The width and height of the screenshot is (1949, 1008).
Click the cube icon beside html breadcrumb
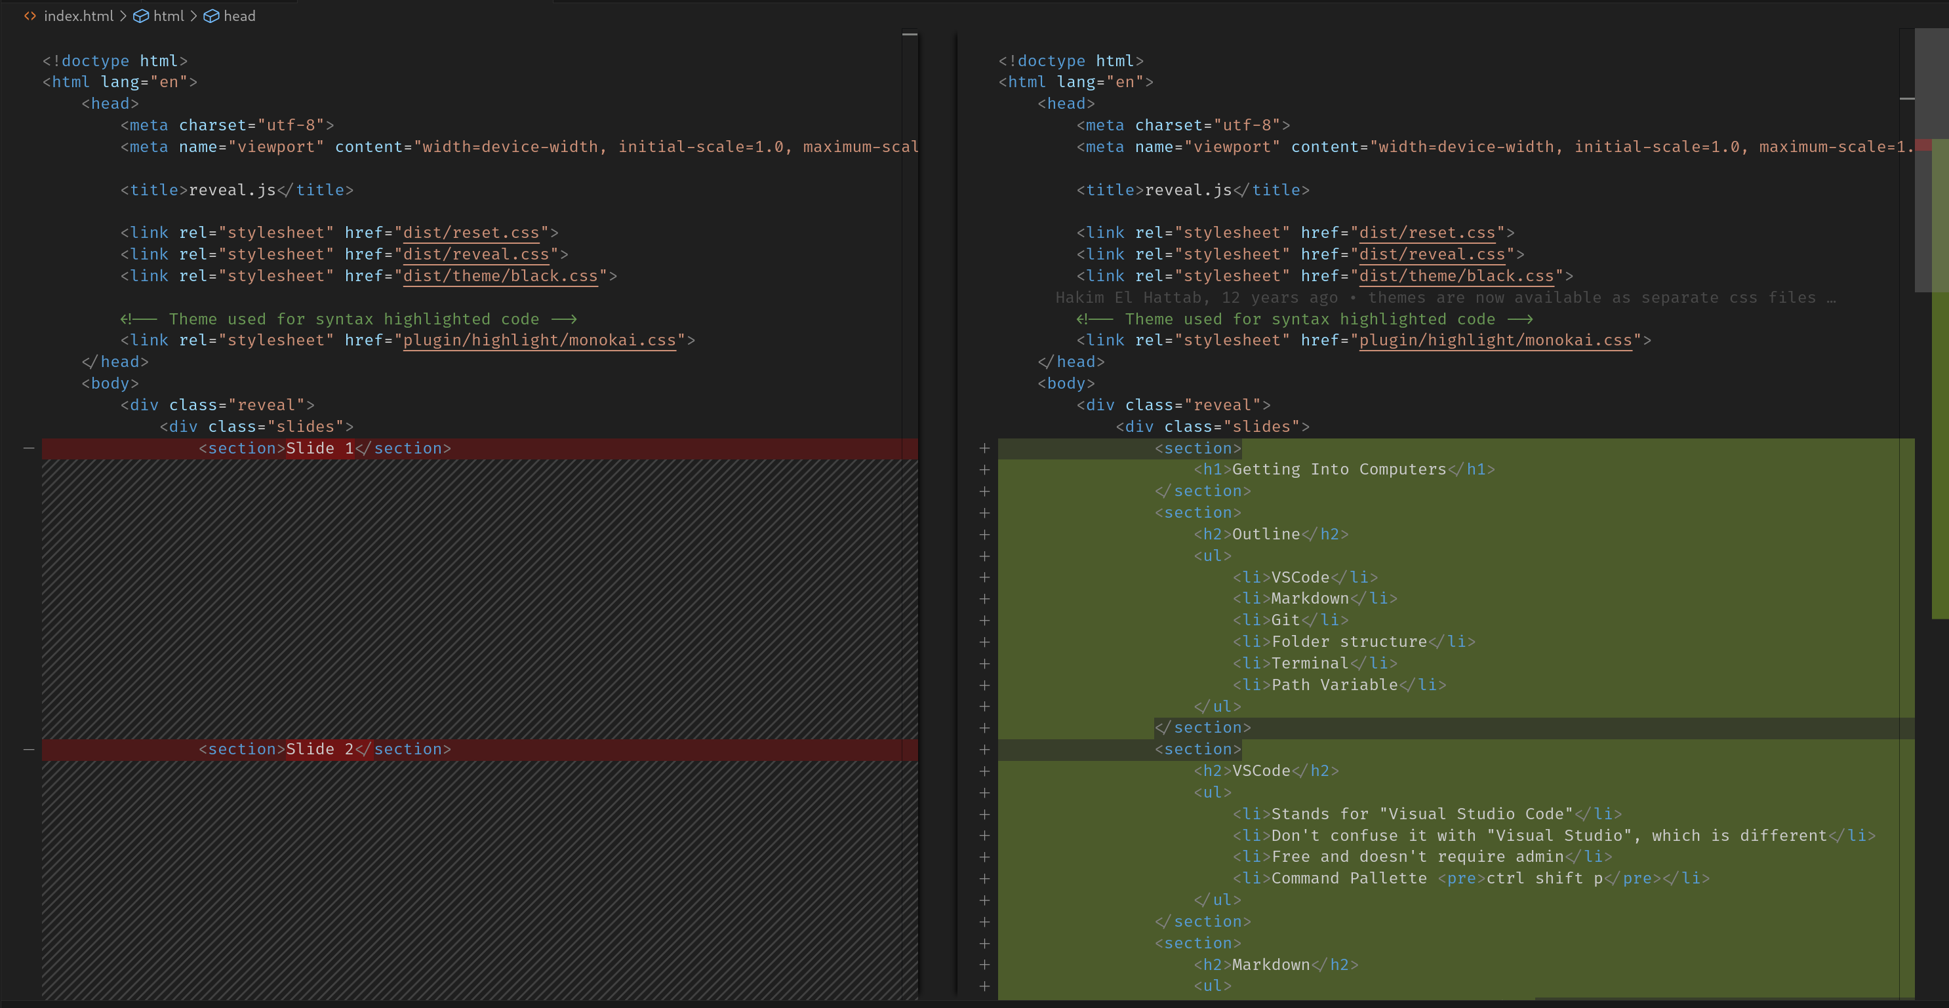click(141, 16)
